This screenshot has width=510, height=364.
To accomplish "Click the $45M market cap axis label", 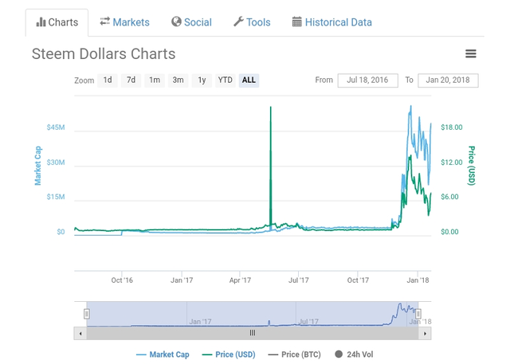I will pos(56,127).
